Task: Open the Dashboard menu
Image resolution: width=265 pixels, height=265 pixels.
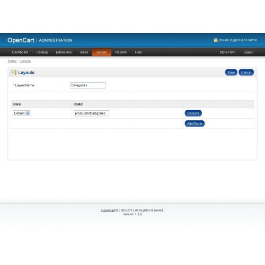Action: click(x=20, y=52)
